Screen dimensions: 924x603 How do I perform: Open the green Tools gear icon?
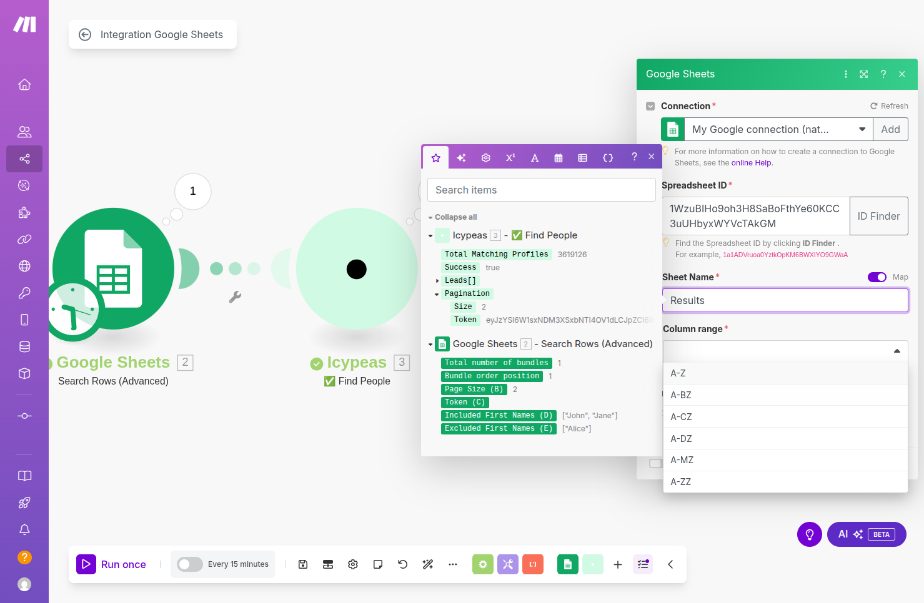483,564
